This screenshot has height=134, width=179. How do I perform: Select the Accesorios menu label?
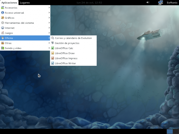tap(11, 8)
